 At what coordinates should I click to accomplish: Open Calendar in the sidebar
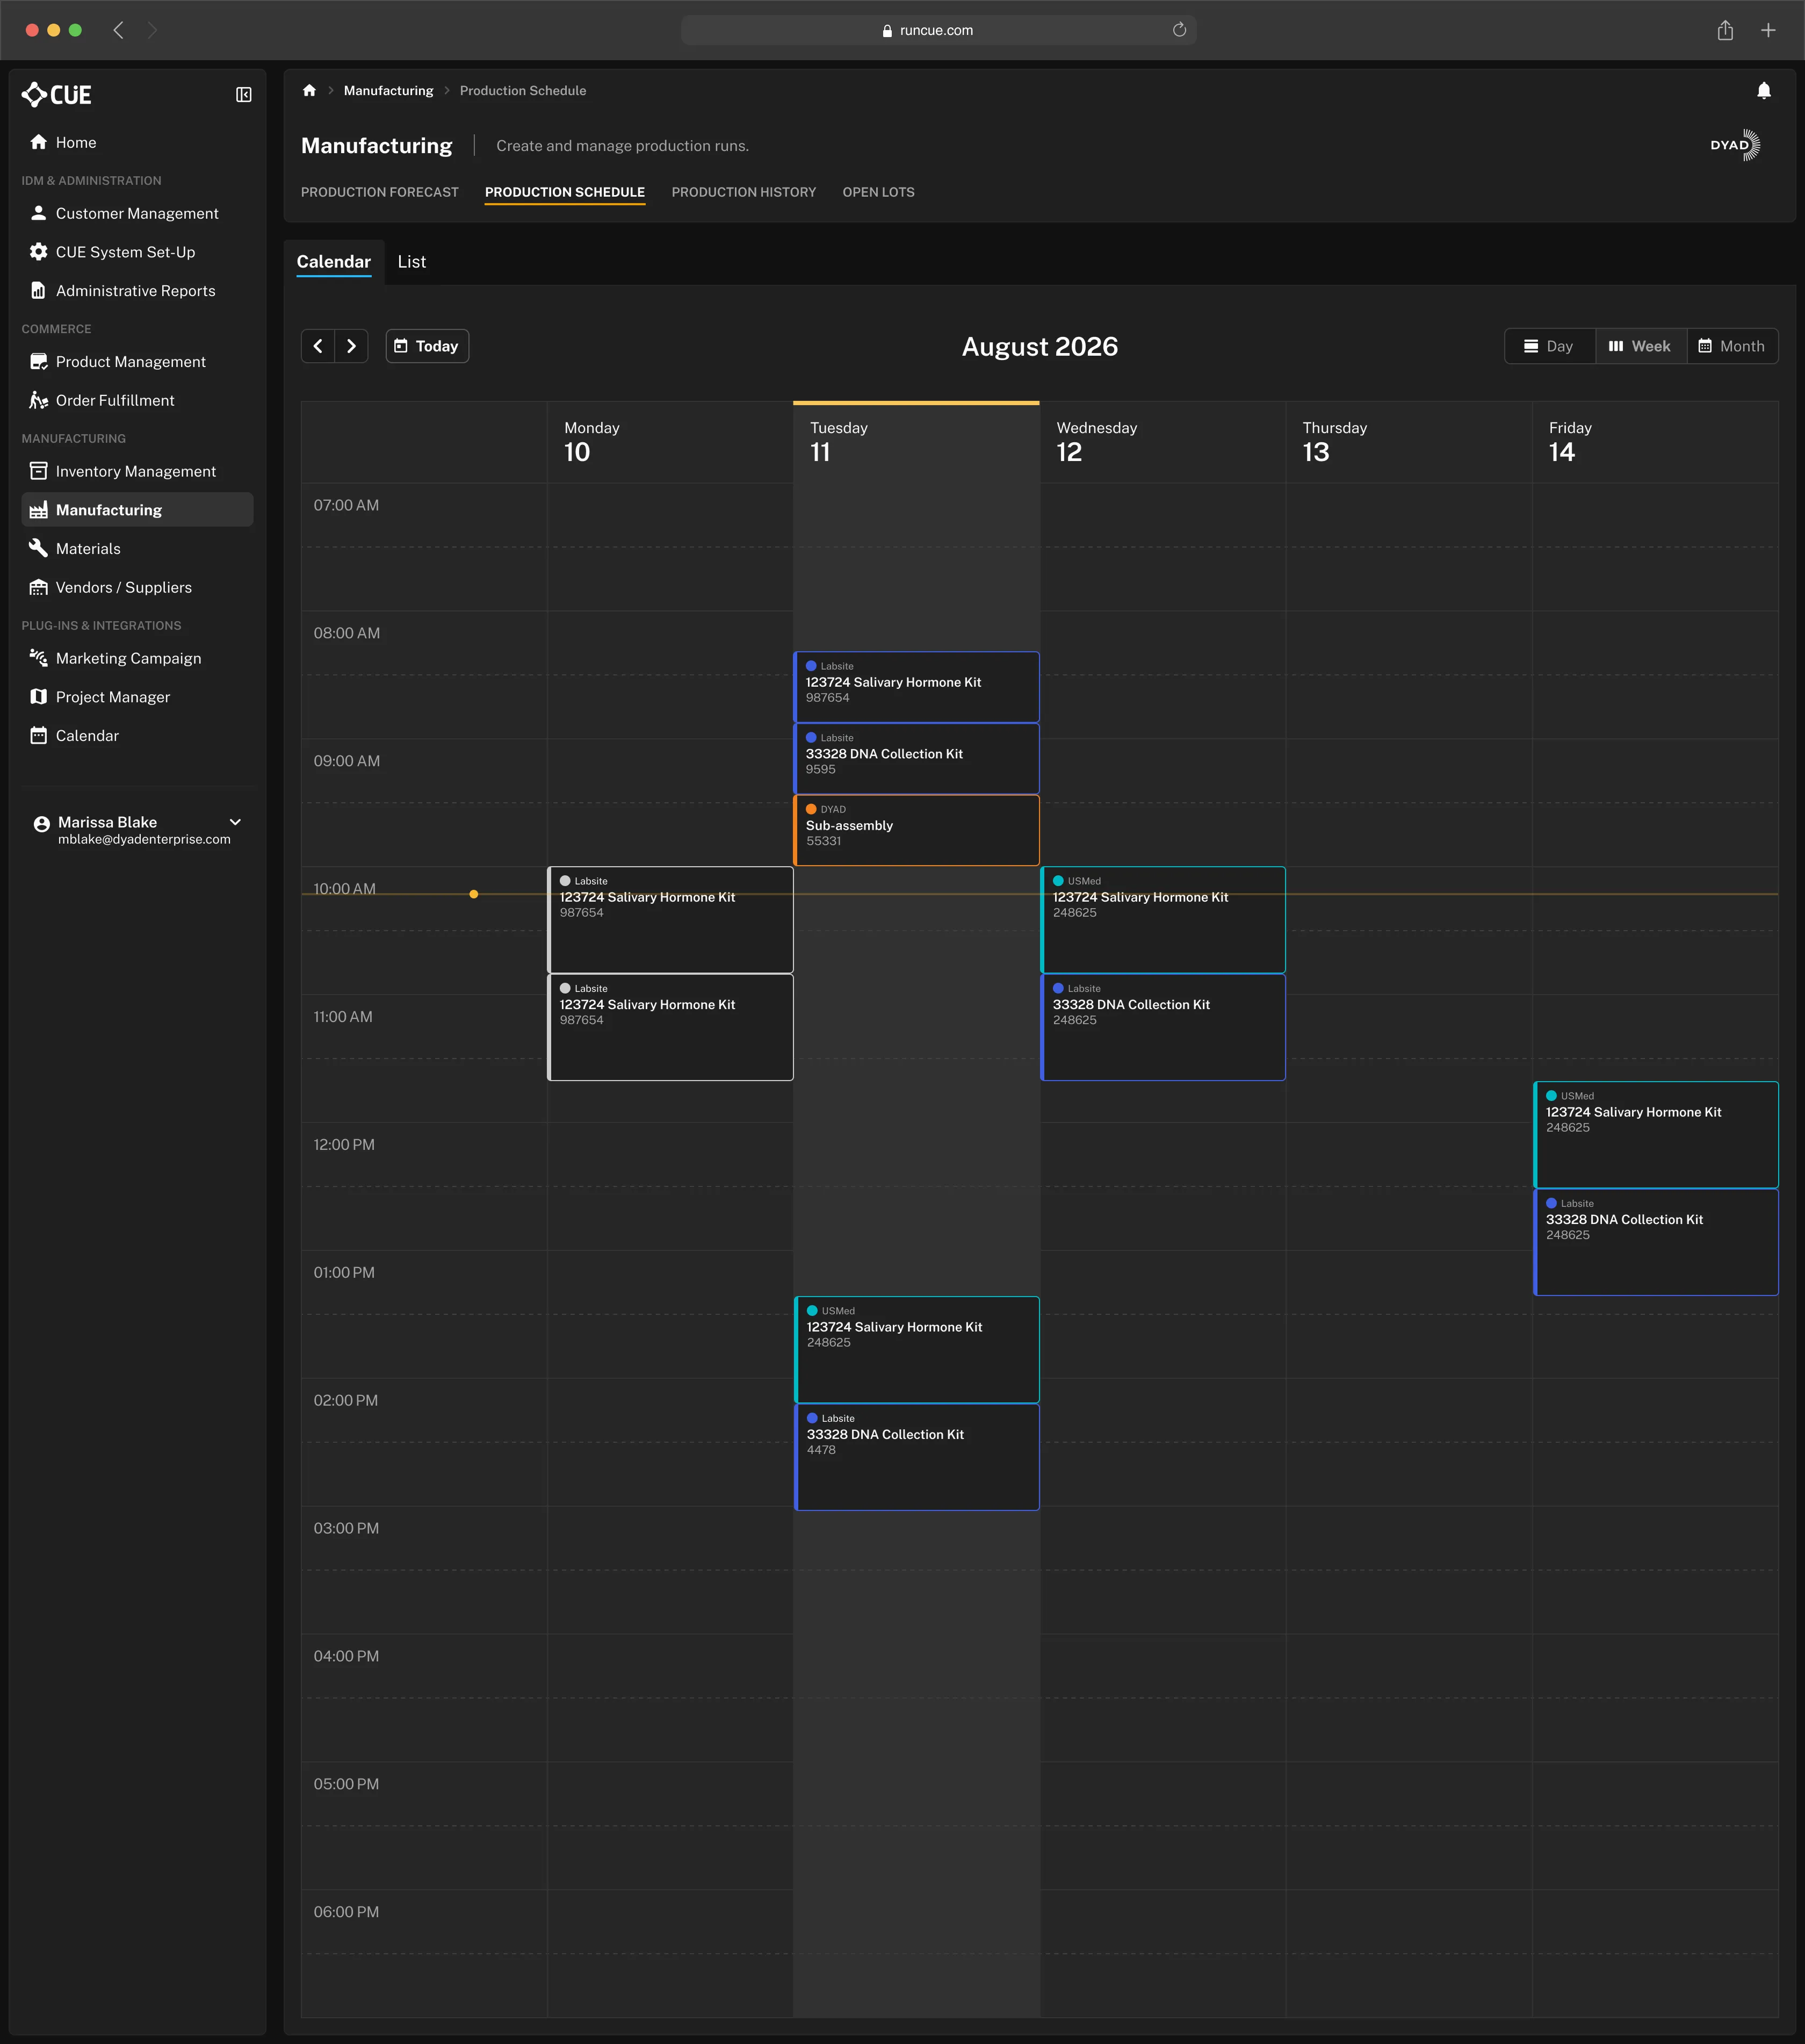[137, 736]
